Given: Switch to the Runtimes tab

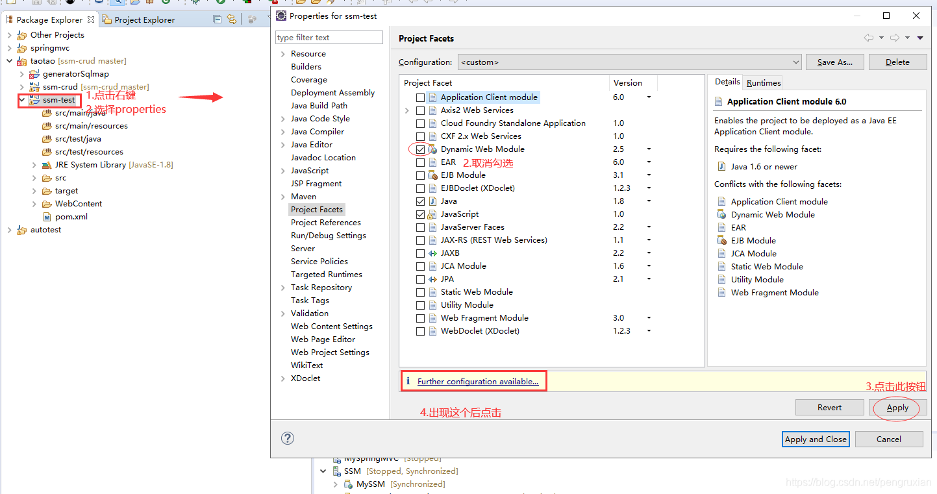Looking at the screenshot, I should coord(764,82).
